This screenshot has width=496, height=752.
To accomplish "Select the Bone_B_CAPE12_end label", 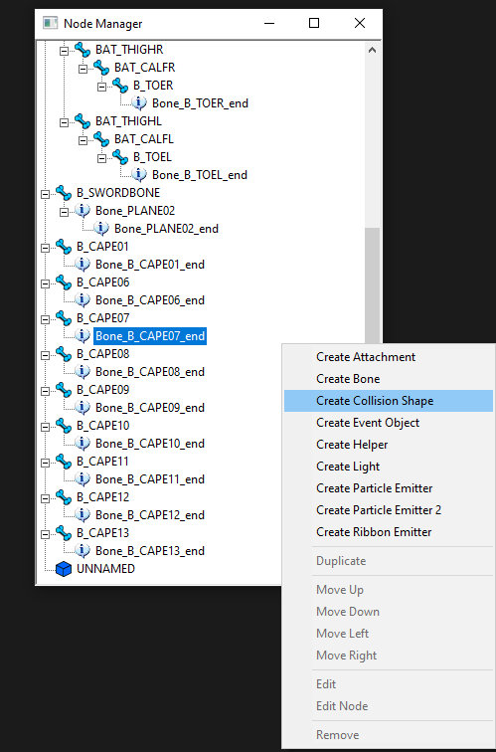I will (x=150, y=515).
